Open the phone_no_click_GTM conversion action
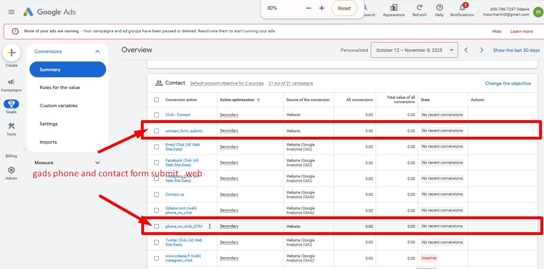 click(x=184, y=226)
